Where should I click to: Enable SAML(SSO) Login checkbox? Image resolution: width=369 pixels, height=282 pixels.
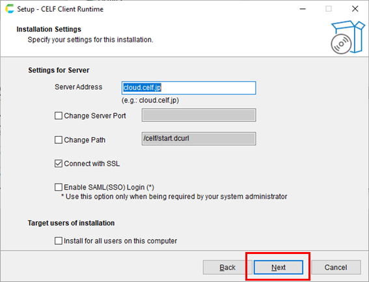click(x=59, y=187)
